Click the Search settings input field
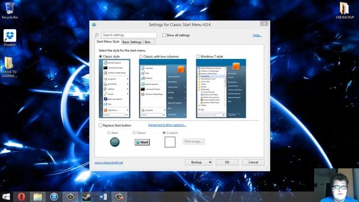This screenshot has width=359, height=202. (x=129, y=35)
